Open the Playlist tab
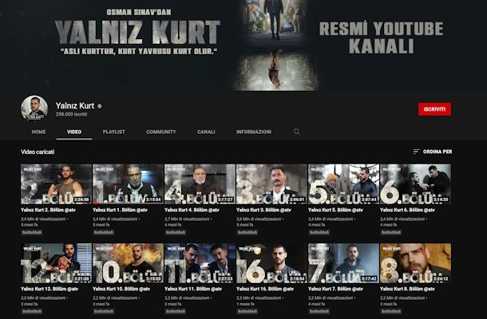The height and width of the screenshot is (319, 487). [113, 132]
